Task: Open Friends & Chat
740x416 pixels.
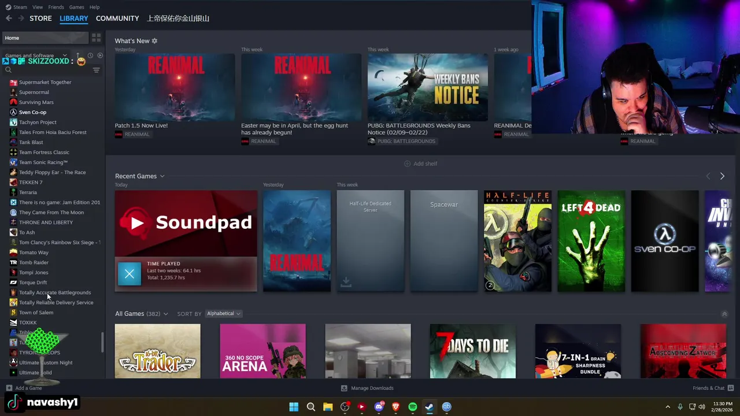Action: coord(713,388)
